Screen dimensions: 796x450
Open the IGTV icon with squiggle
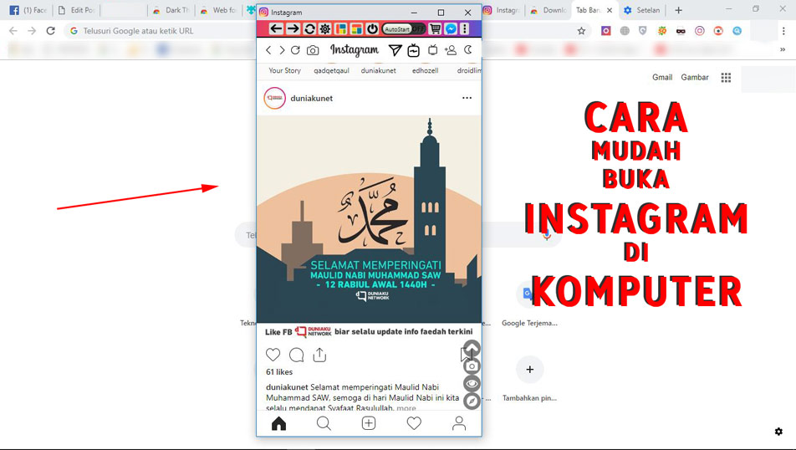414,50
